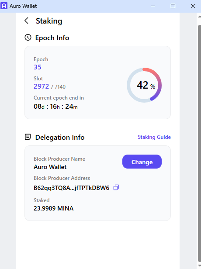Click the staked amount 23.9989 MINA
The width and height of the screenshot is (201, 269).
pyautogui.click(x=54, y=208)
